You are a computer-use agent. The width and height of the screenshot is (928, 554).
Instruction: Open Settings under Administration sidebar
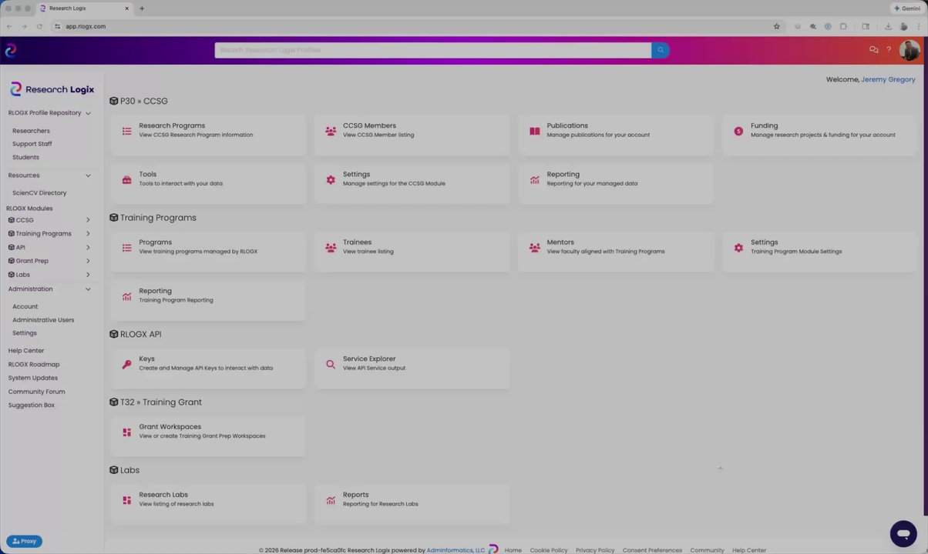click(x=25, y=333)
